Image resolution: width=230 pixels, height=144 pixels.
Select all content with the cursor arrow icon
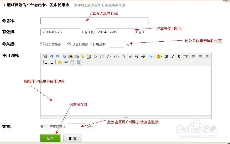click(96, 56)
